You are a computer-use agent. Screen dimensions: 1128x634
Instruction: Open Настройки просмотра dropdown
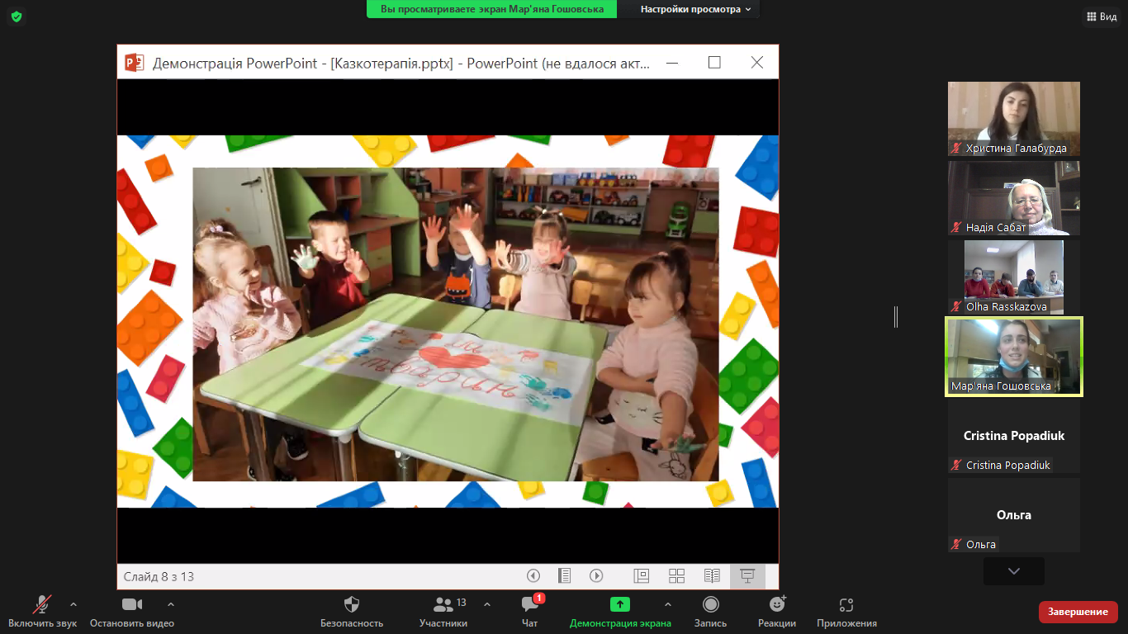click(696, 9)
